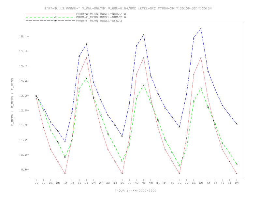Click x-axis tick label 00
This screenshot has height=199, width=258.
pyautogui.click(x=36, y=183)
